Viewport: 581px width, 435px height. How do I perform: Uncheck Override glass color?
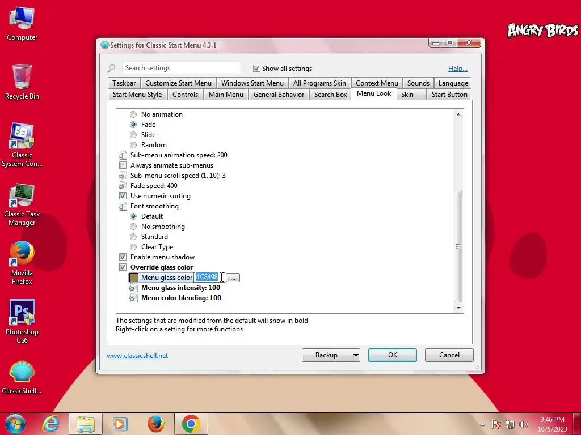point(123,267)
